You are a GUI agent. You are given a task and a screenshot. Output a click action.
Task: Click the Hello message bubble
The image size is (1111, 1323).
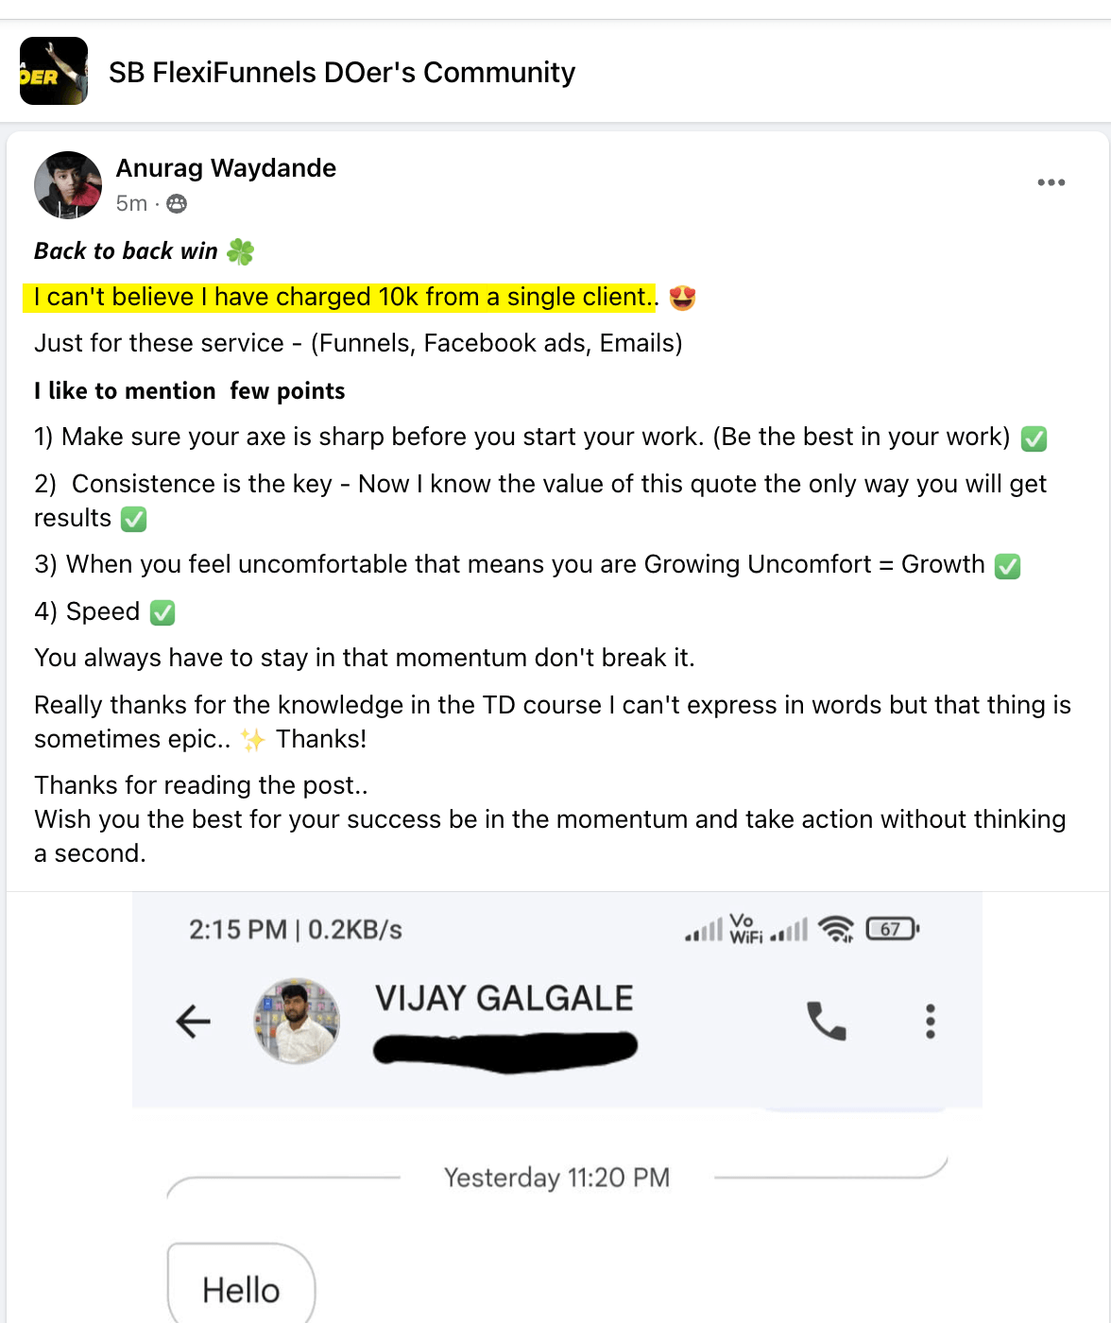click(240, 1287)
